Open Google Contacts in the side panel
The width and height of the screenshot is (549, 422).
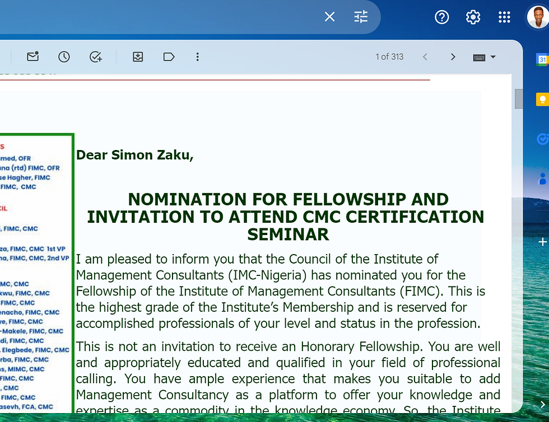tap(542, 178)
